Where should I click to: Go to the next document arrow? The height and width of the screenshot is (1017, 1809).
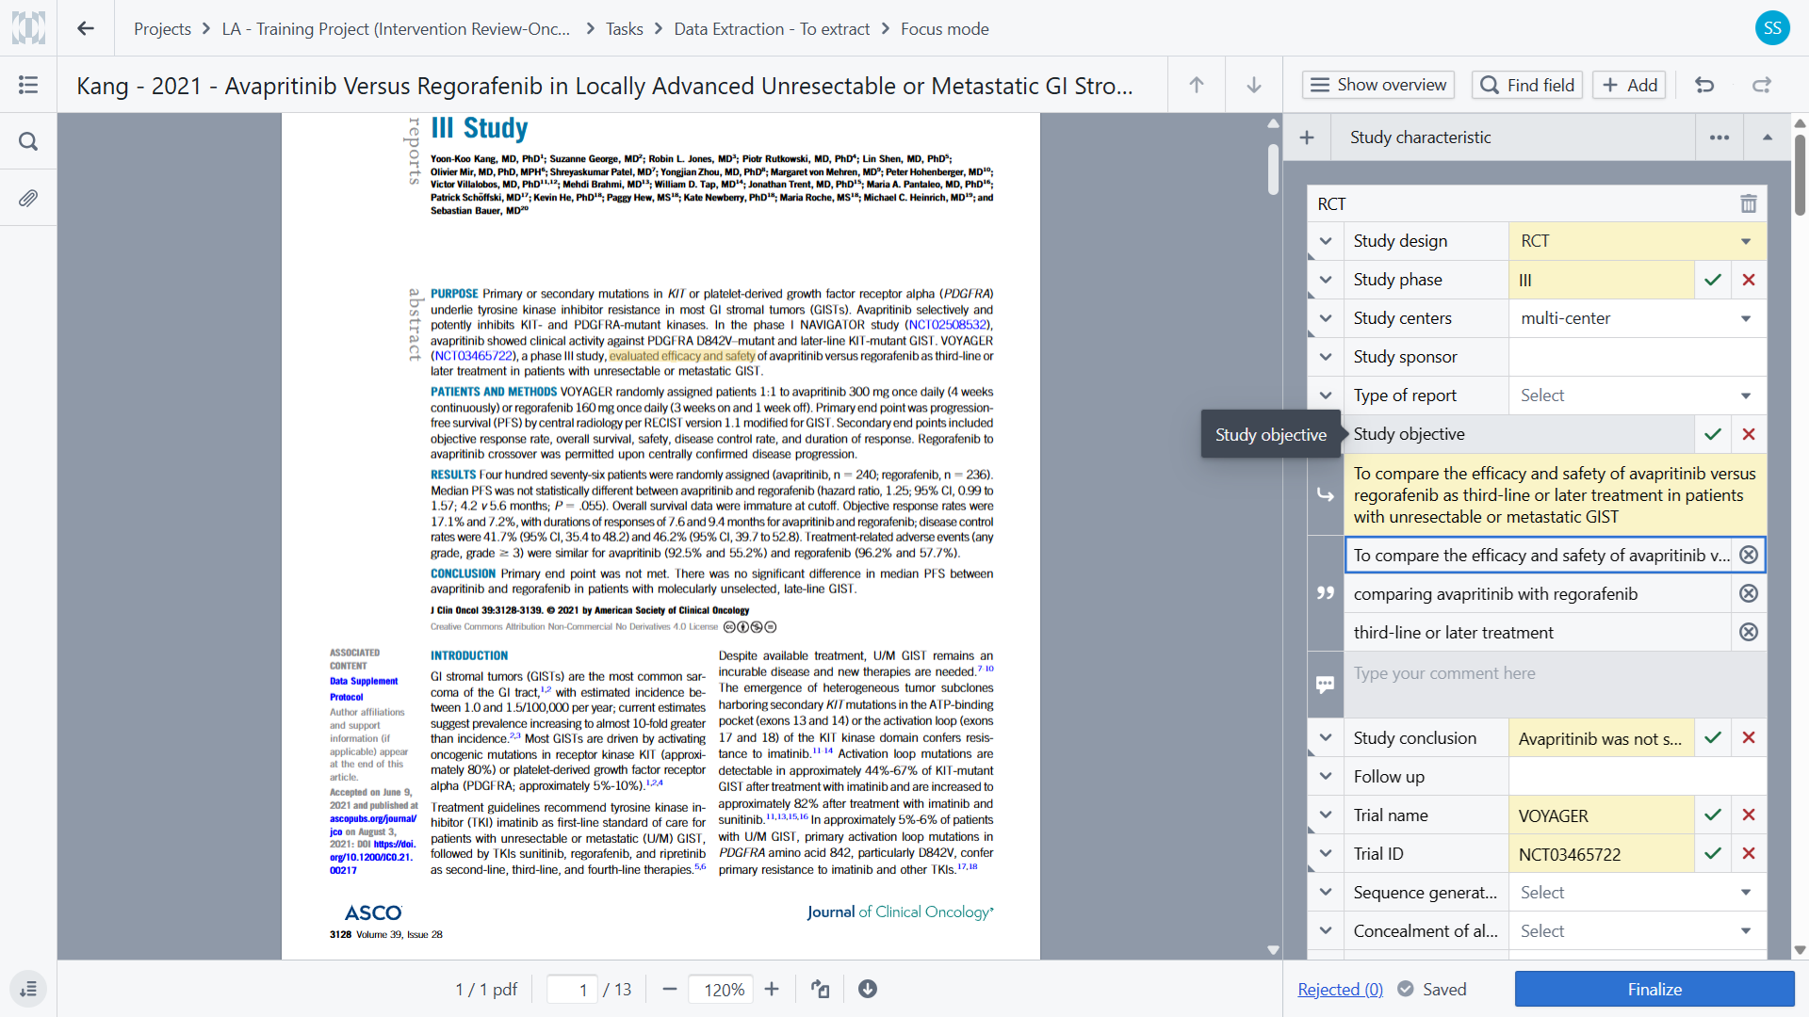[x=1254, y=85]
